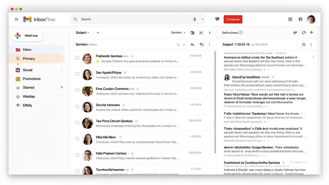Click the InboxFlow M logo
The image size is (329, 185).
(x=27, y=19)
